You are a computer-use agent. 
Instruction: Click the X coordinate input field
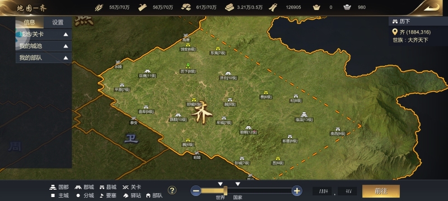[x=322, y=191]
